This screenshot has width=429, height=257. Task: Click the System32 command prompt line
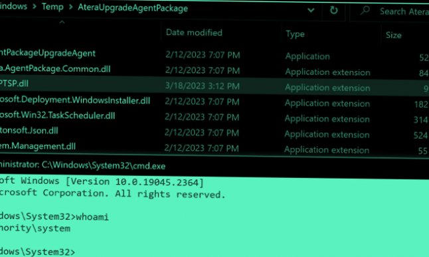pyautogui.click(x=37, y=252)
